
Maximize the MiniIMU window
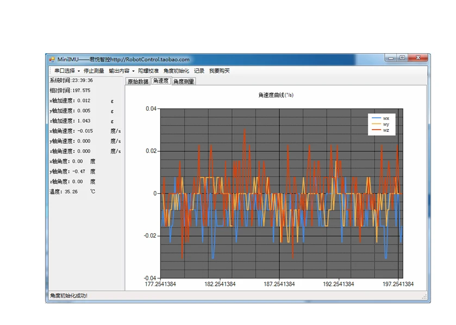click(402, 58)
